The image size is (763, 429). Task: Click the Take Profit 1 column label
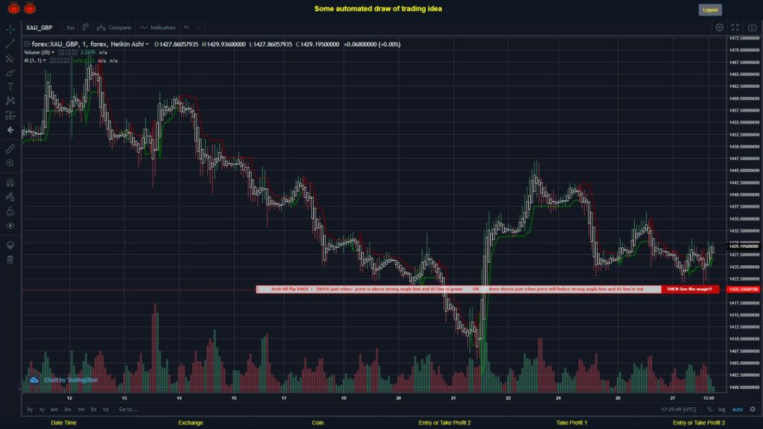tap(572, 423)
